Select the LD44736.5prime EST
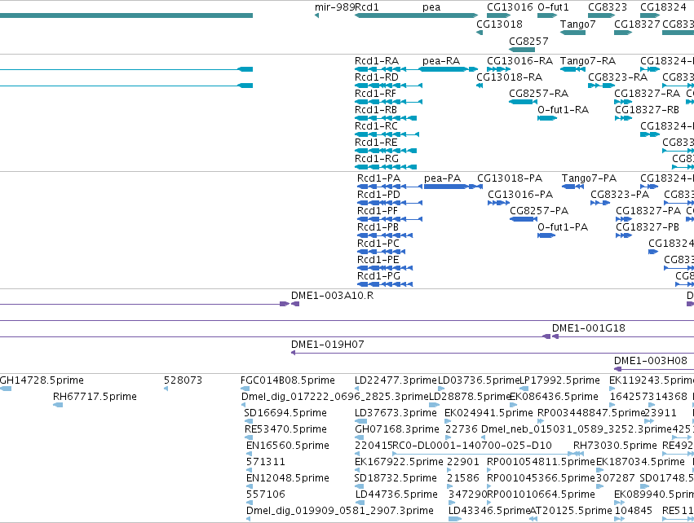The image size is (694, 523). point(360,503)
